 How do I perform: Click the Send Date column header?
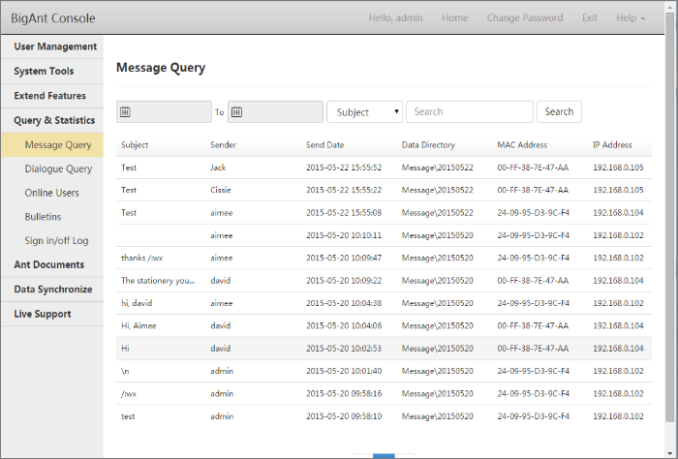[324, 145]
